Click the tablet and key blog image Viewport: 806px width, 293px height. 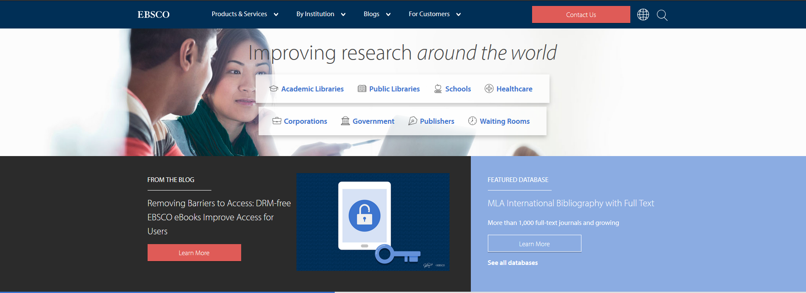point(373,222)
